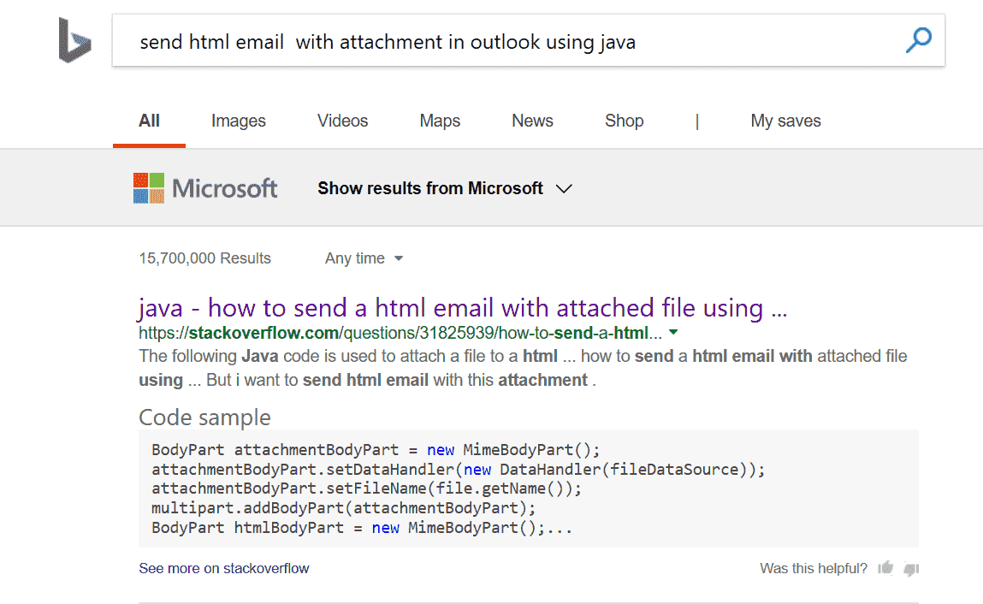The image size is (983, 604).
Task: Click the stackoverflow.com green URL
Action: point(400,333)
